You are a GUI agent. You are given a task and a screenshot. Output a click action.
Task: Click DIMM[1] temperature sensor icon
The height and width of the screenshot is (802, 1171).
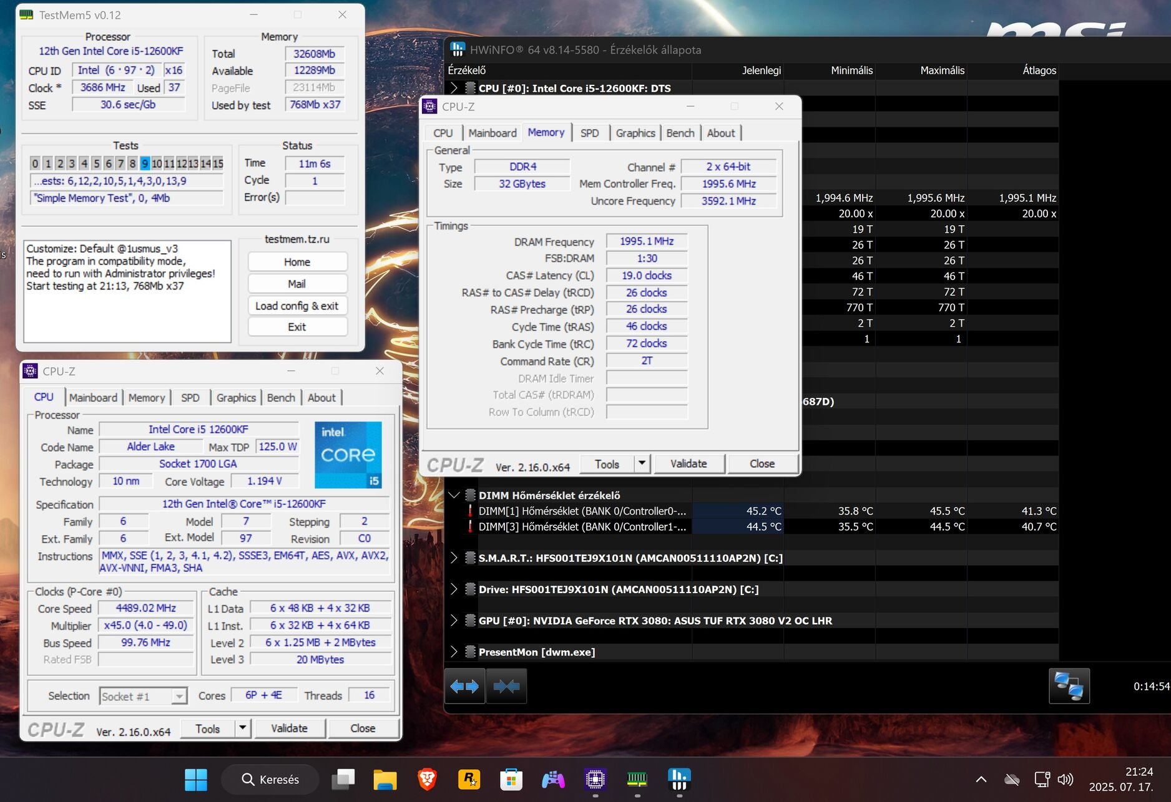470,511
